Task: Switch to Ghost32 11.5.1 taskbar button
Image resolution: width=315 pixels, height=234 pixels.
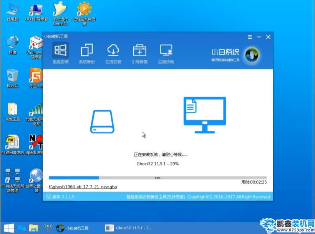Action: (x=129, y=228)
